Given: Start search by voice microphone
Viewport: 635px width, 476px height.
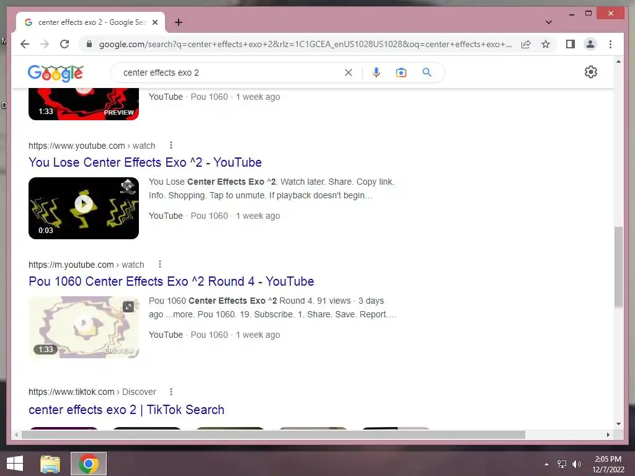Looking at the screenshot, I should pyautogui.click(x=376, y=73).
